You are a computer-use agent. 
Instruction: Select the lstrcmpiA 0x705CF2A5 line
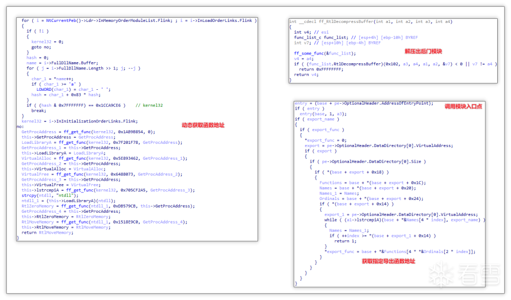[108, 190]
